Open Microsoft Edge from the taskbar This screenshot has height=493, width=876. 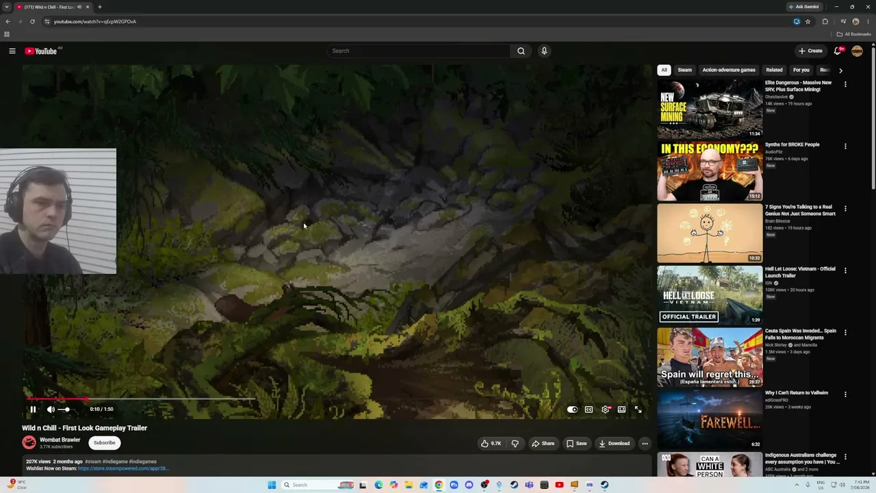378,485
